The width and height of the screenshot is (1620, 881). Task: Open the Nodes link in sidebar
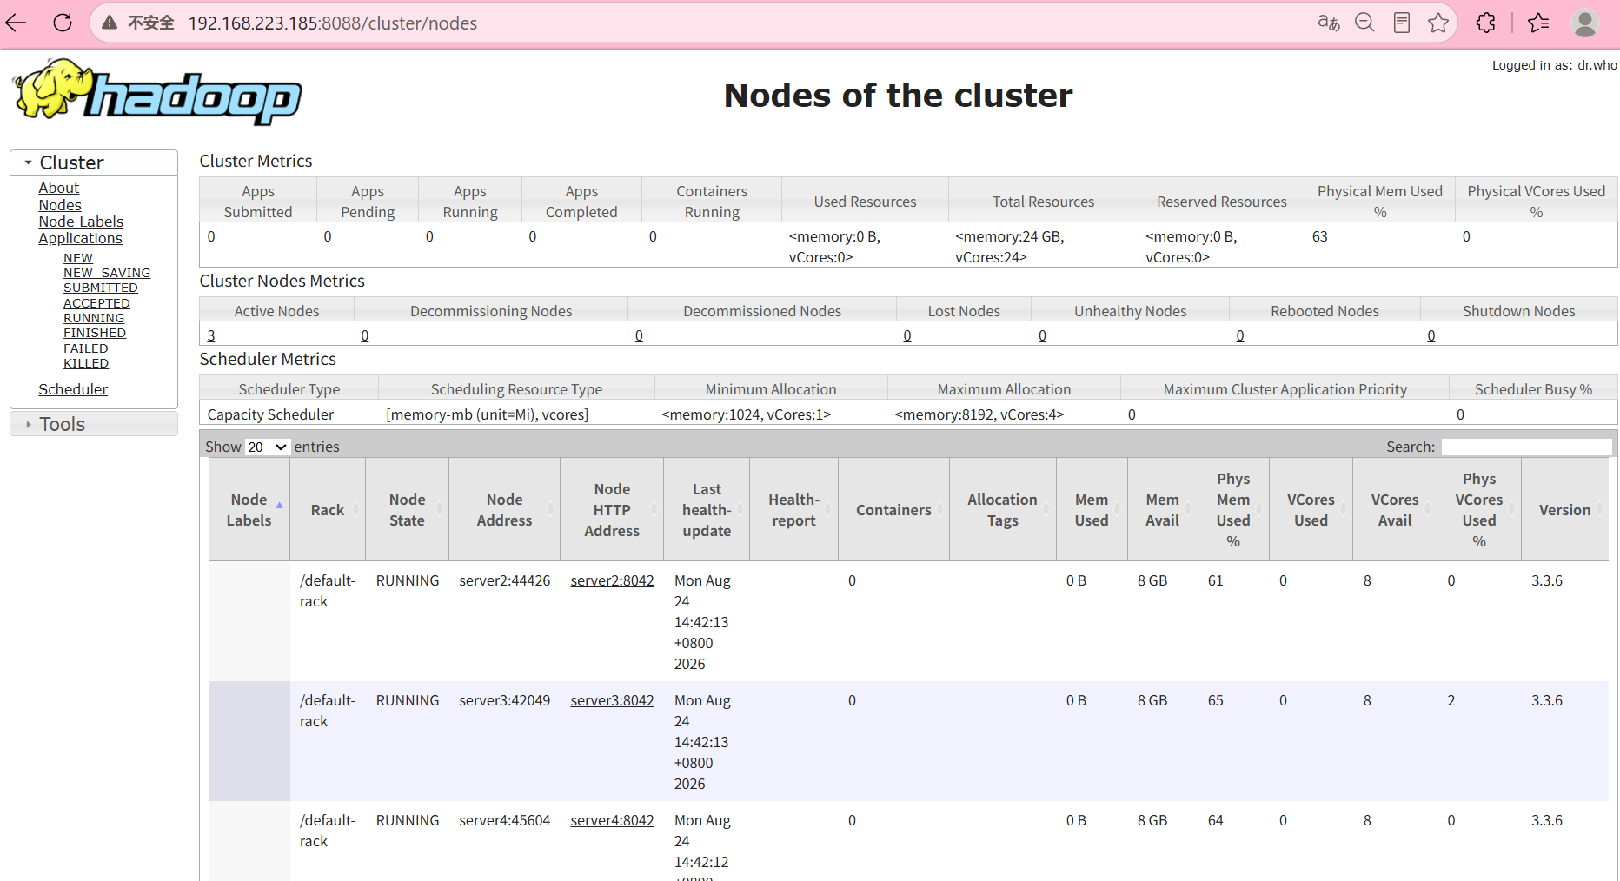point(60,205)
